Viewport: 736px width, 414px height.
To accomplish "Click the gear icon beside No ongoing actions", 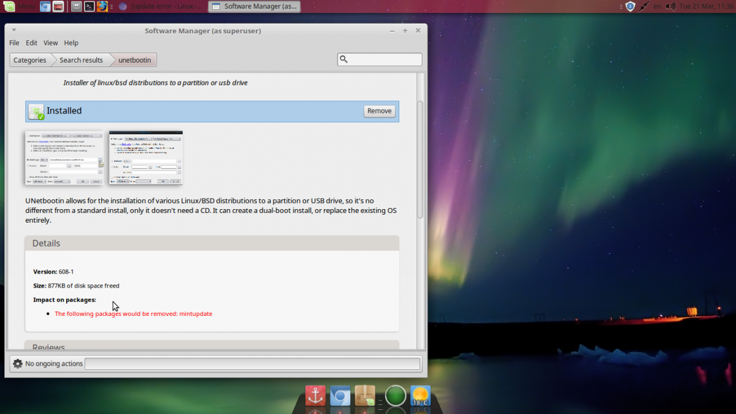I will tap(17, 364).
